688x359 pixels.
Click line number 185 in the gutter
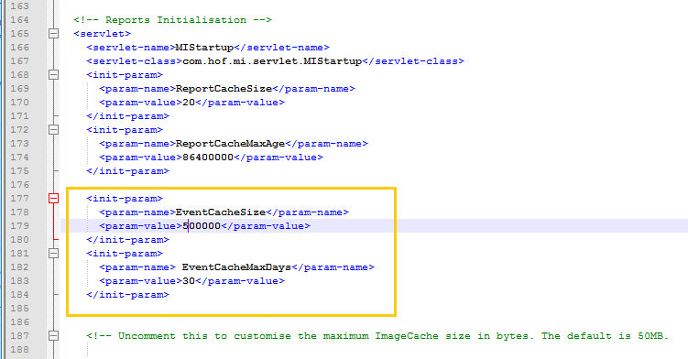pos(20,308)
